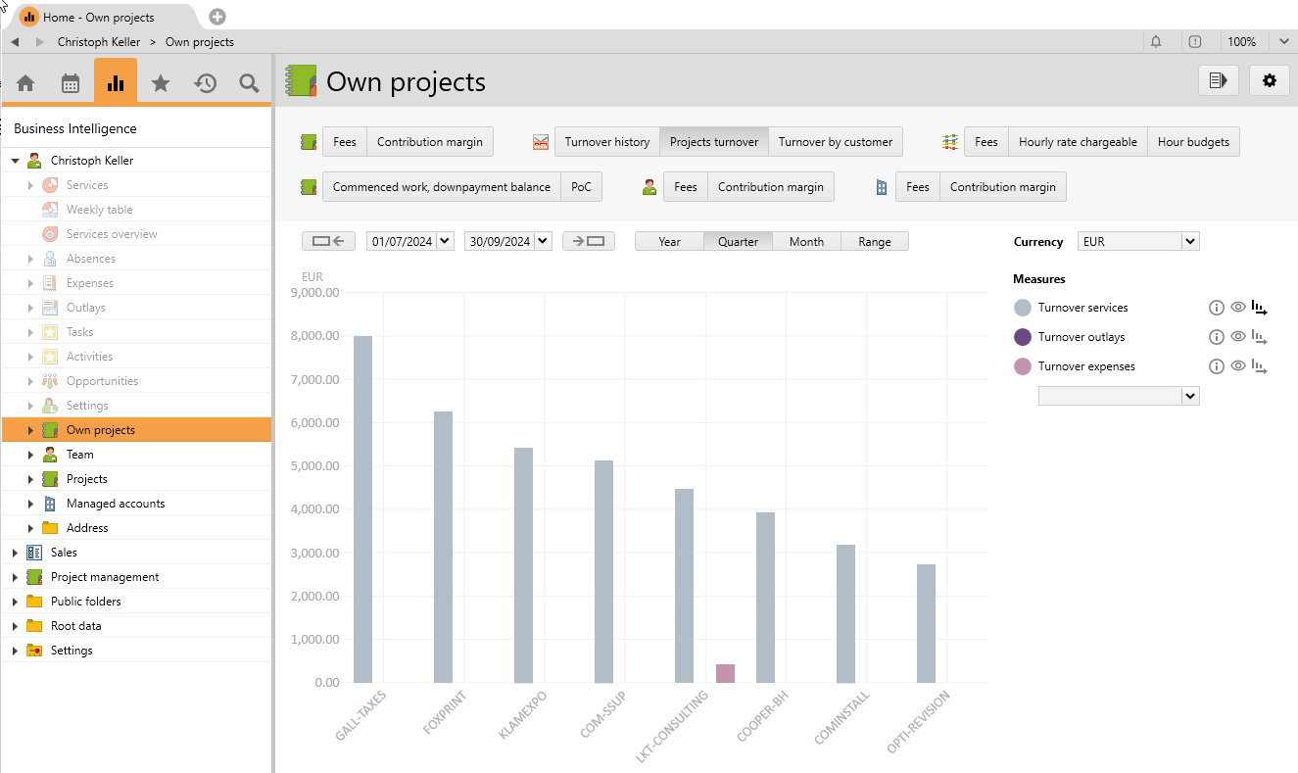1298x773 pixels.
Task: Click the PoC button
Action: 581,187
